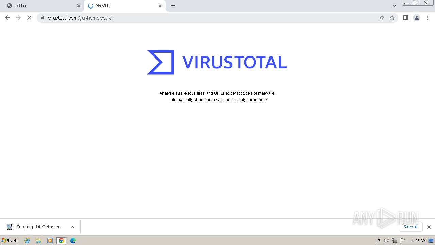
Task: Open Action Center flag icon
Action: [403, 241]
